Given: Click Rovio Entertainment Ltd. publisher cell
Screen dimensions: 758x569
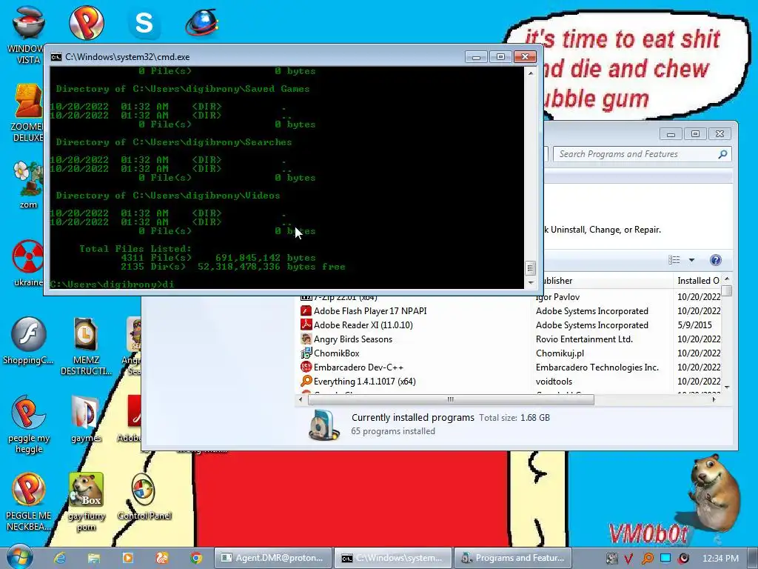Looking at the screenshot, I should pyautogui.click(x=584, y=339).
